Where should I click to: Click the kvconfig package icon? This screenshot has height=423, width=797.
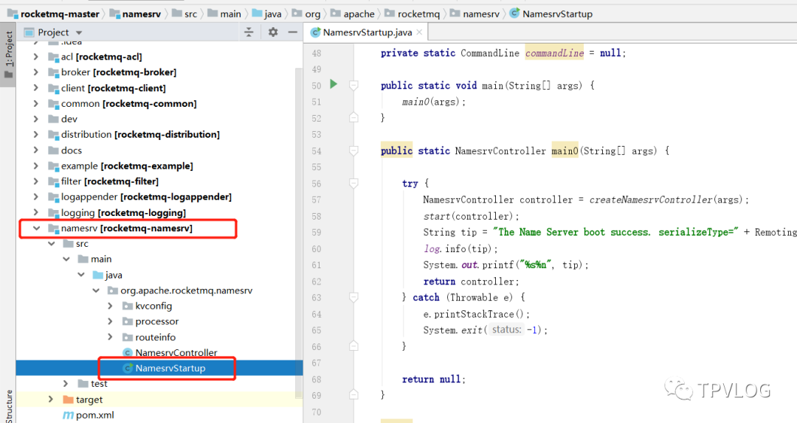pos(128,306)
